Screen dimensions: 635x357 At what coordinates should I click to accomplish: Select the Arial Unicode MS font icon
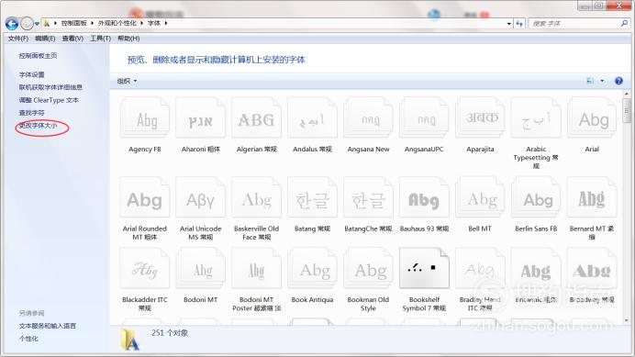coord(200,197)
